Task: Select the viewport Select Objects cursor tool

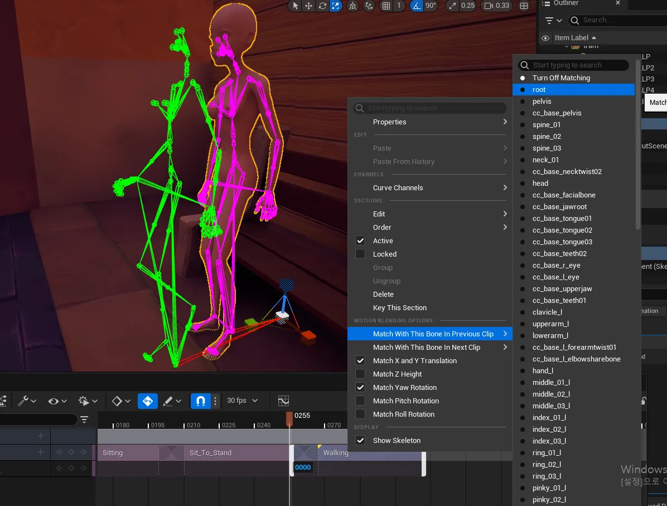Action: (295, 6)
